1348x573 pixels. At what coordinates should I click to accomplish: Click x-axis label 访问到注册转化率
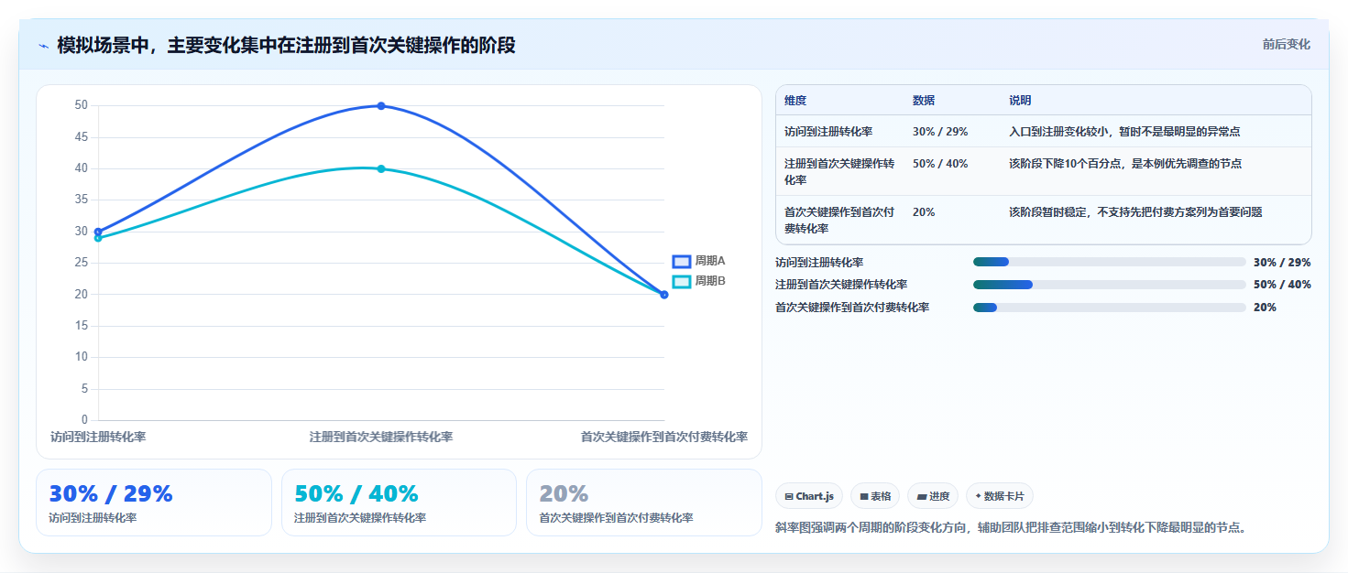coord(98,437)
